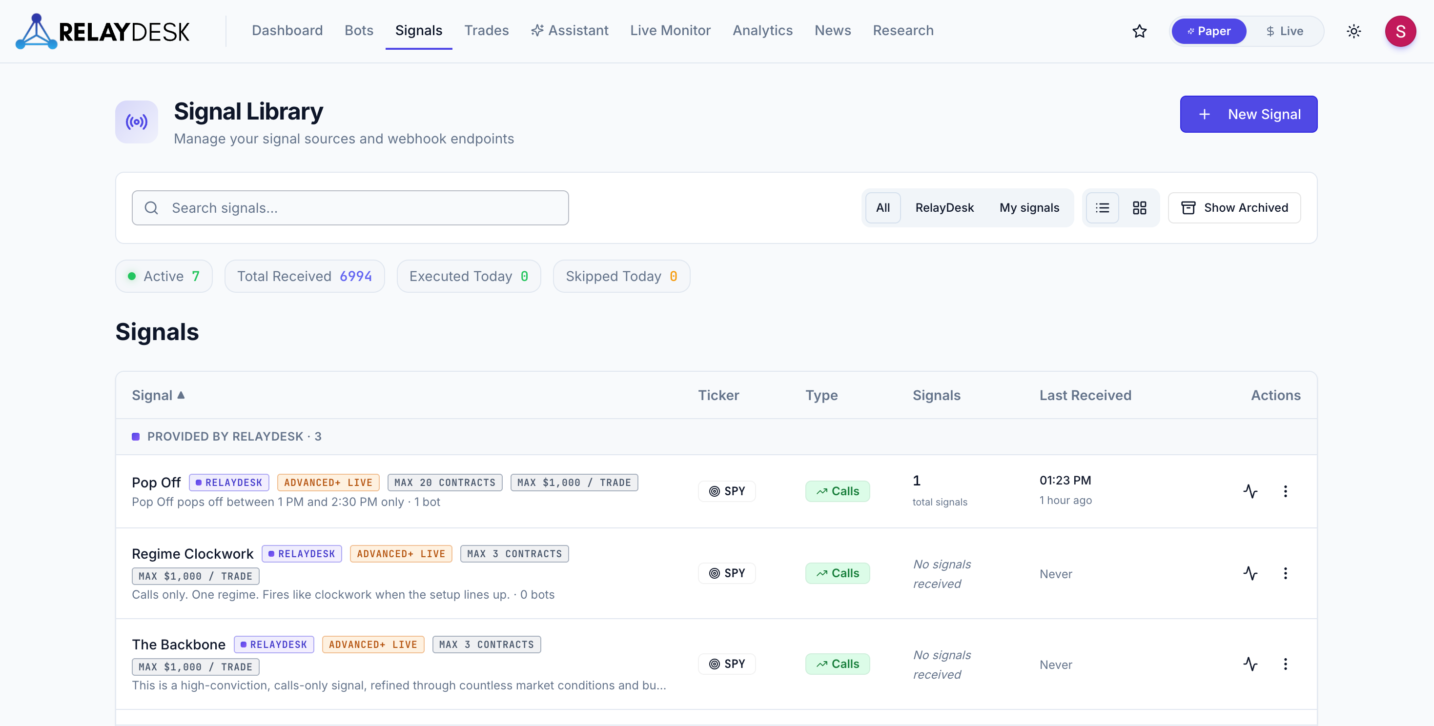Click PROVIDED BY RELAYDESK group header
Screen dimensions: 1434x726
(716, 437)
